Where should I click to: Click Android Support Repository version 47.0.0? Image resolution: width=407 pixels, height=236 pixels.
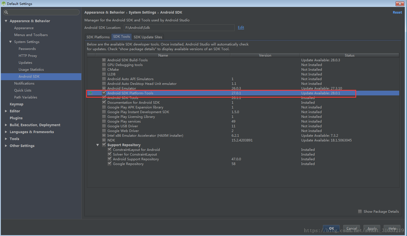tap(236, 159)
